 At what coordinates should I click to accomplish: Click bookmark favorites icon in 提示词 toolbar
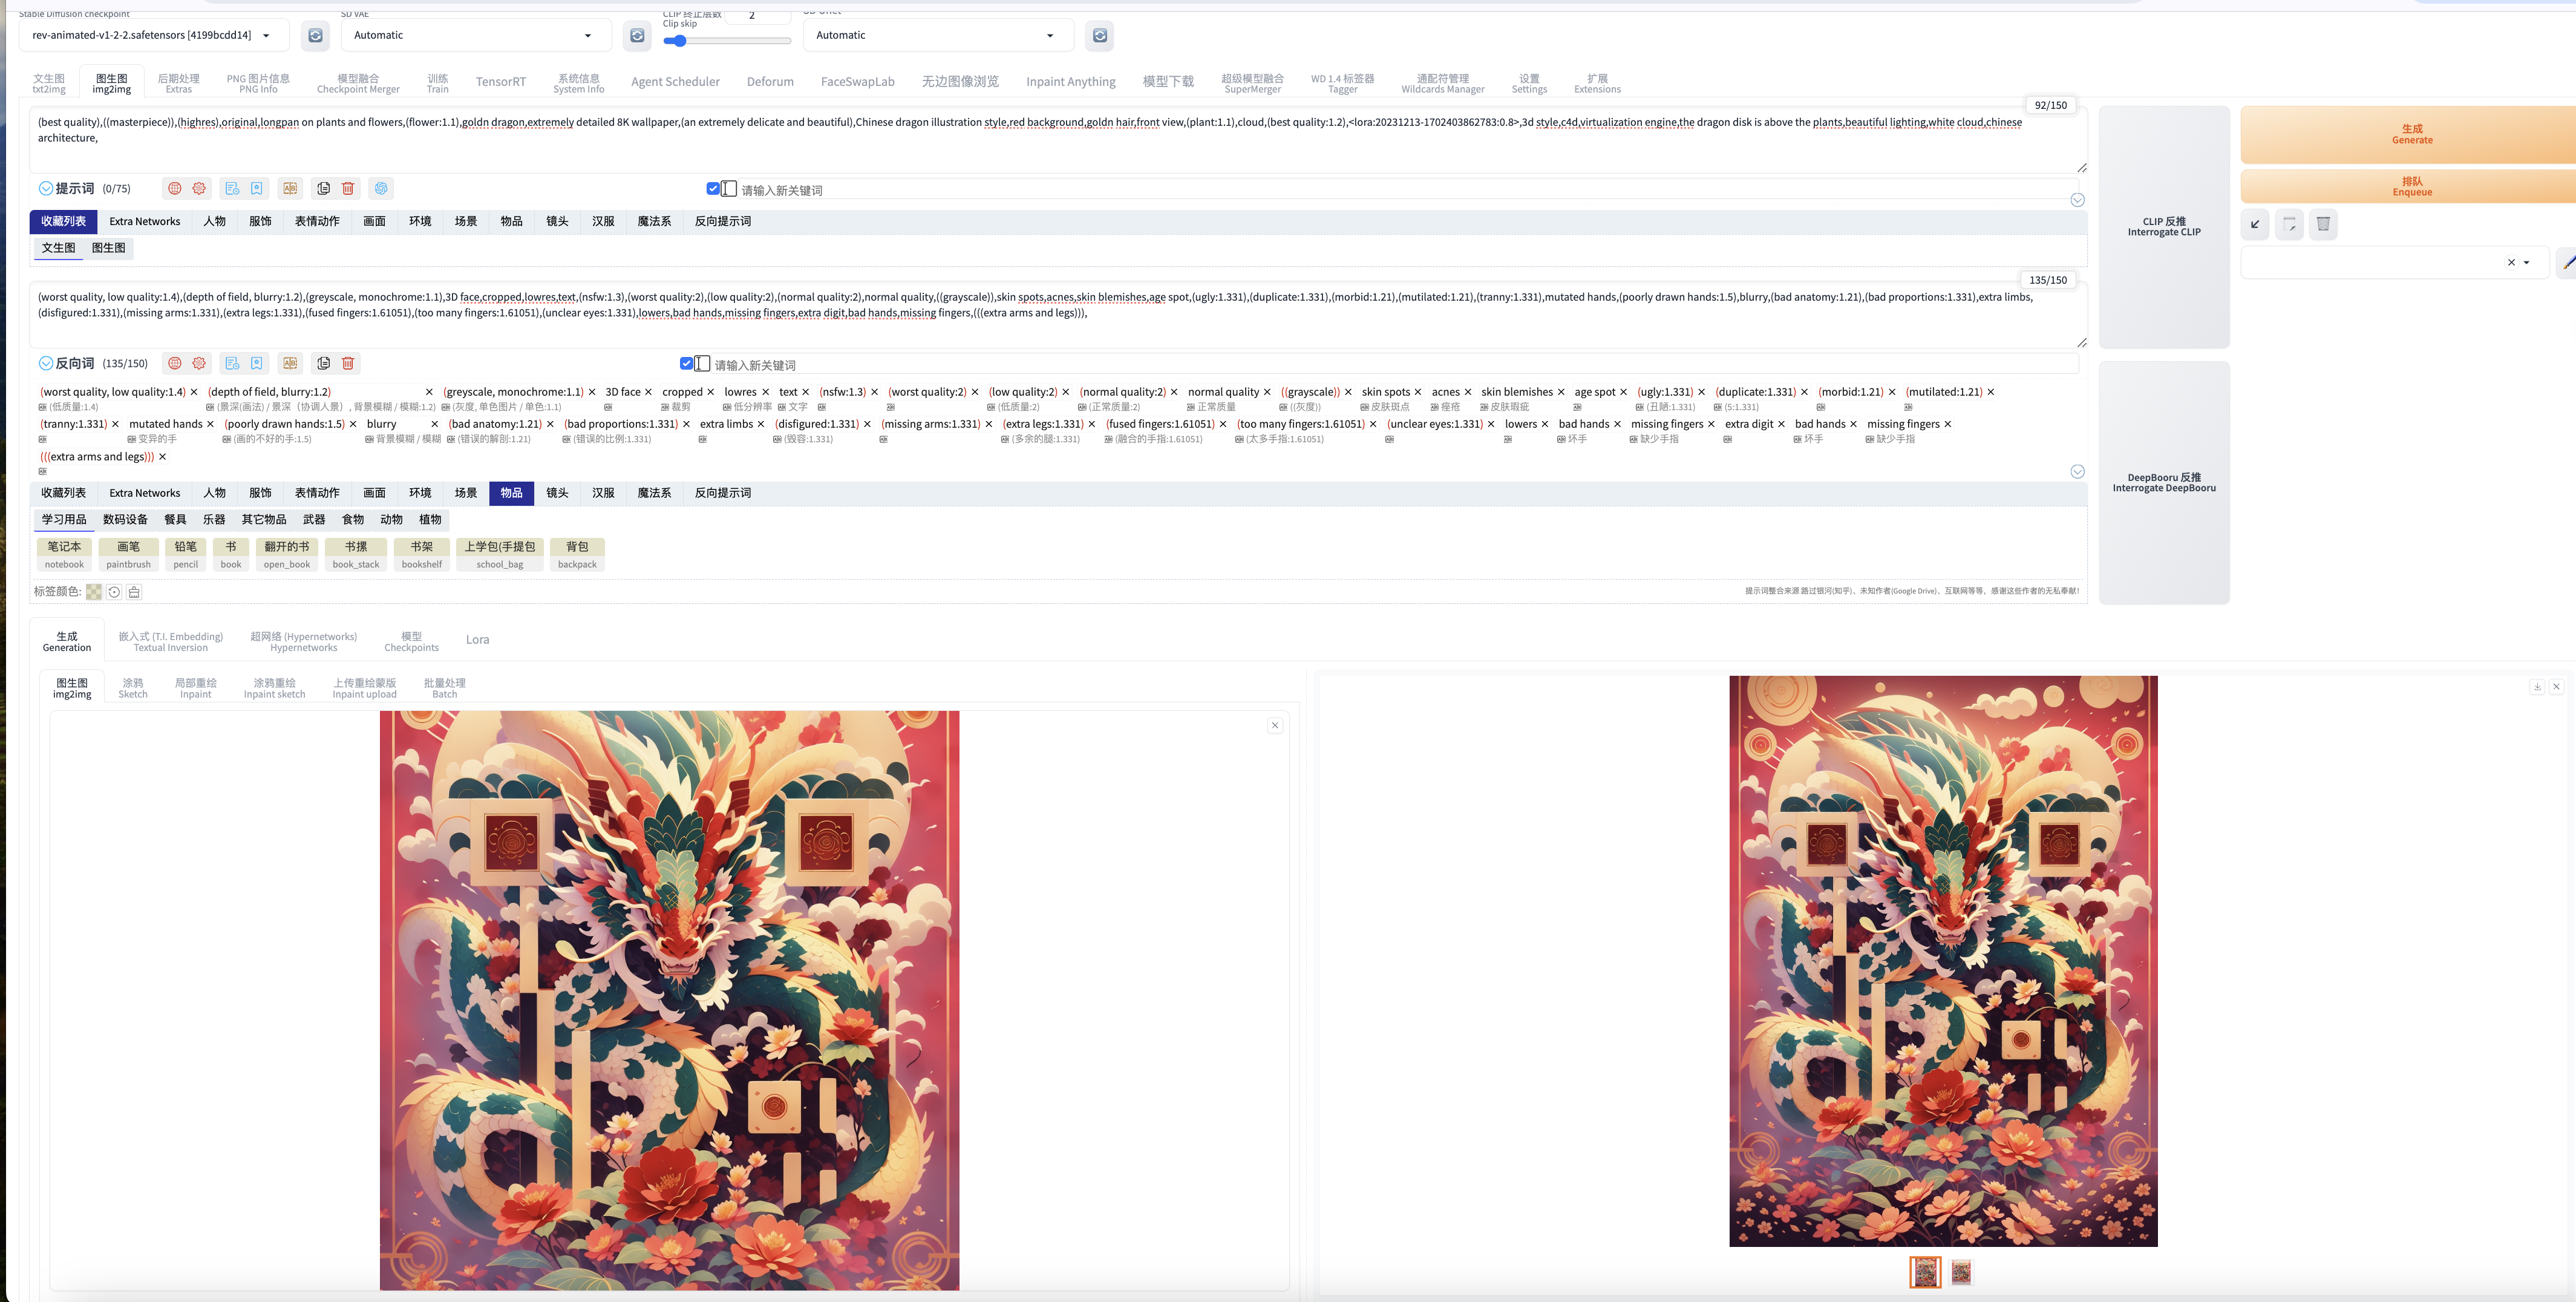[257, 188]
